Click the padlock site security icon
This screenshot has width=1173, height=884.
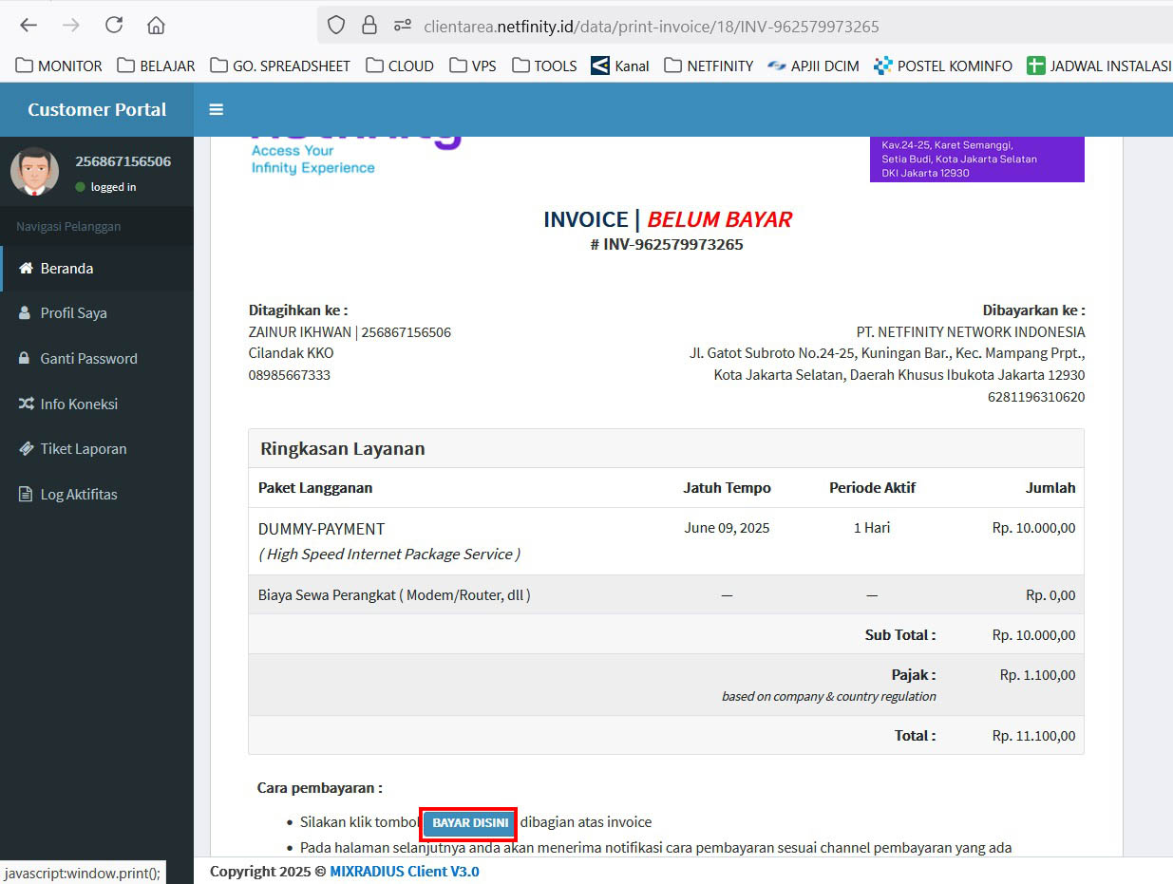pos(369,26)
